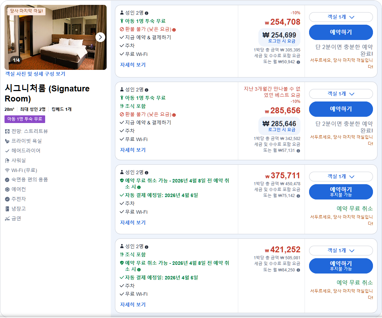Click 예약하기 button for ₩254,708 offer
Viewport: 382px width, 318px height.
coord(341,32)
